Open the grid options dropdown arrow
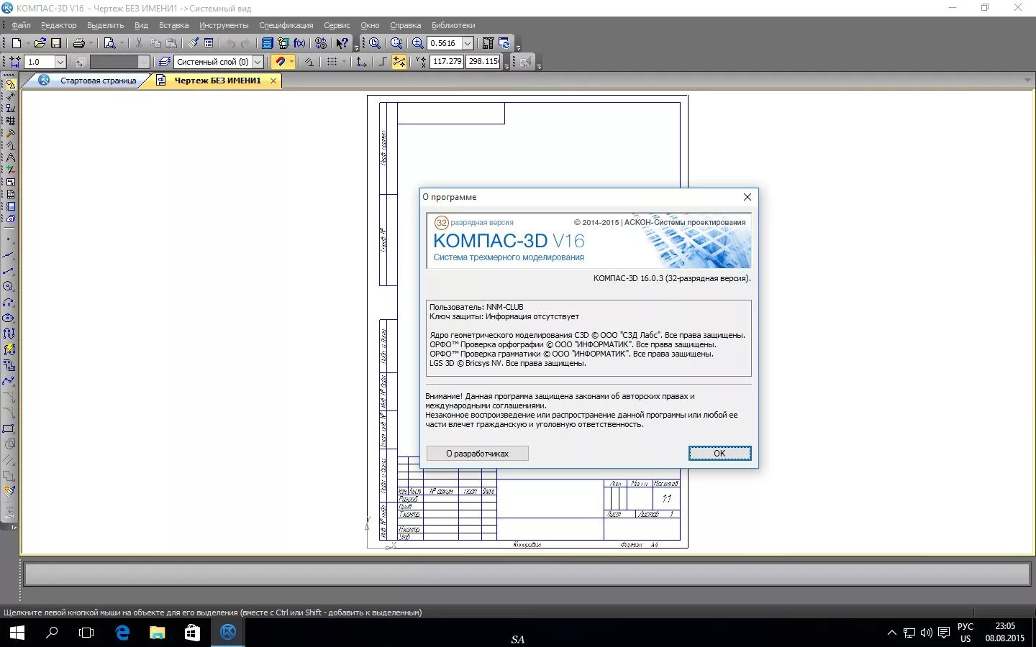The width and height of the screenshot is (1036, 647). point(344,62)
